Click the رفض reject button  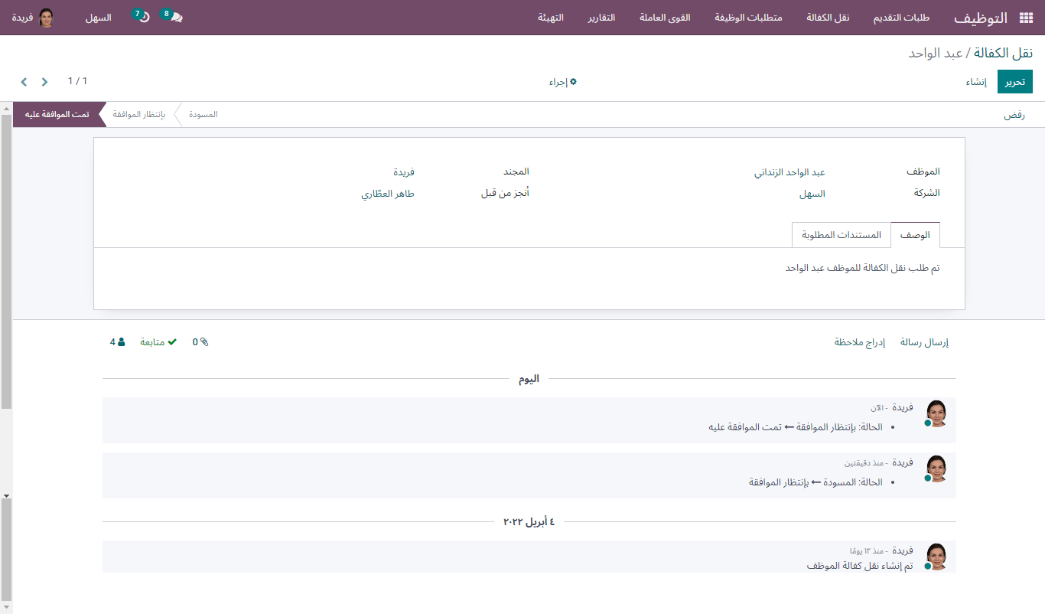[x=1014, y=115]
